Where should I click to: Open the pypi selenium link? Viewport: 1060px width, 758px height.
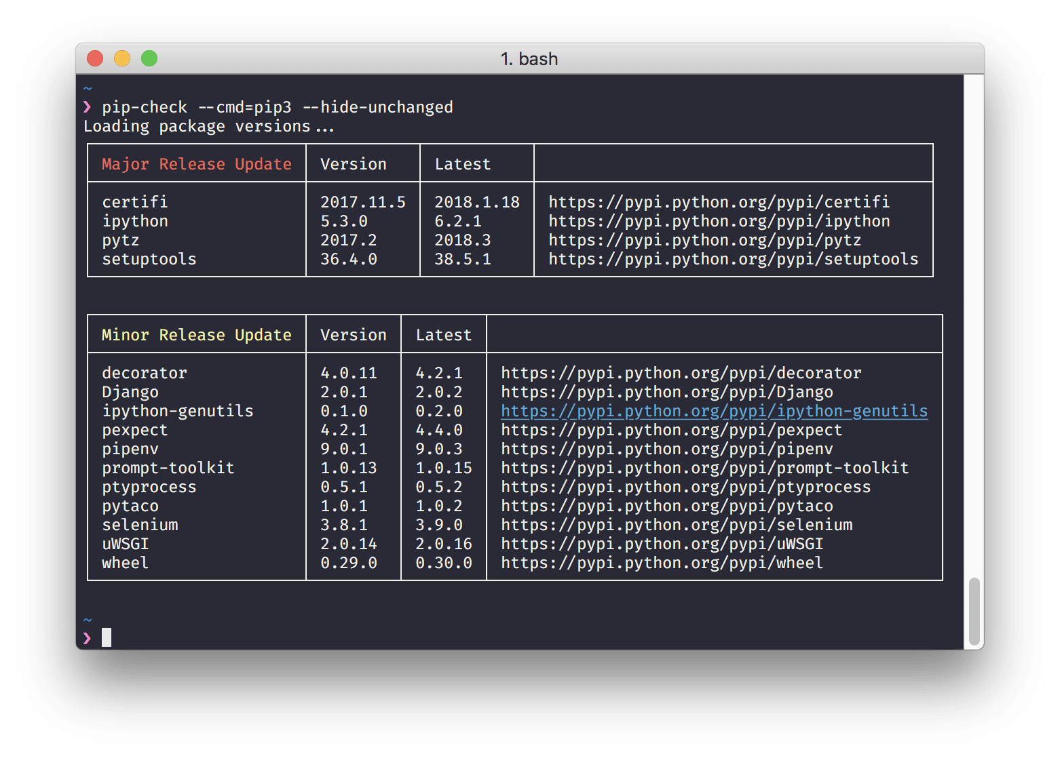677,525
